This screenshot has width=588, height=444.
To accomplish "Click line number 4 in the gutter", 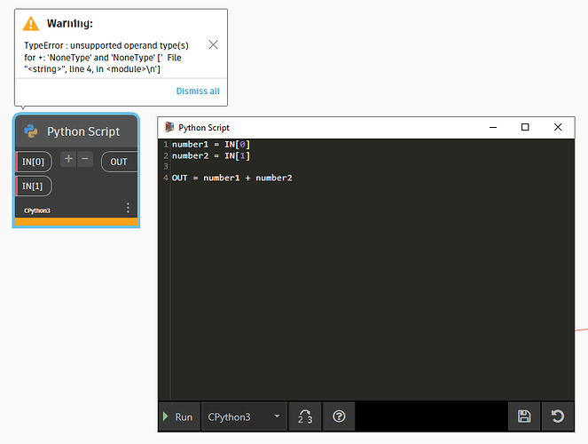I will (x=166, y=178).
